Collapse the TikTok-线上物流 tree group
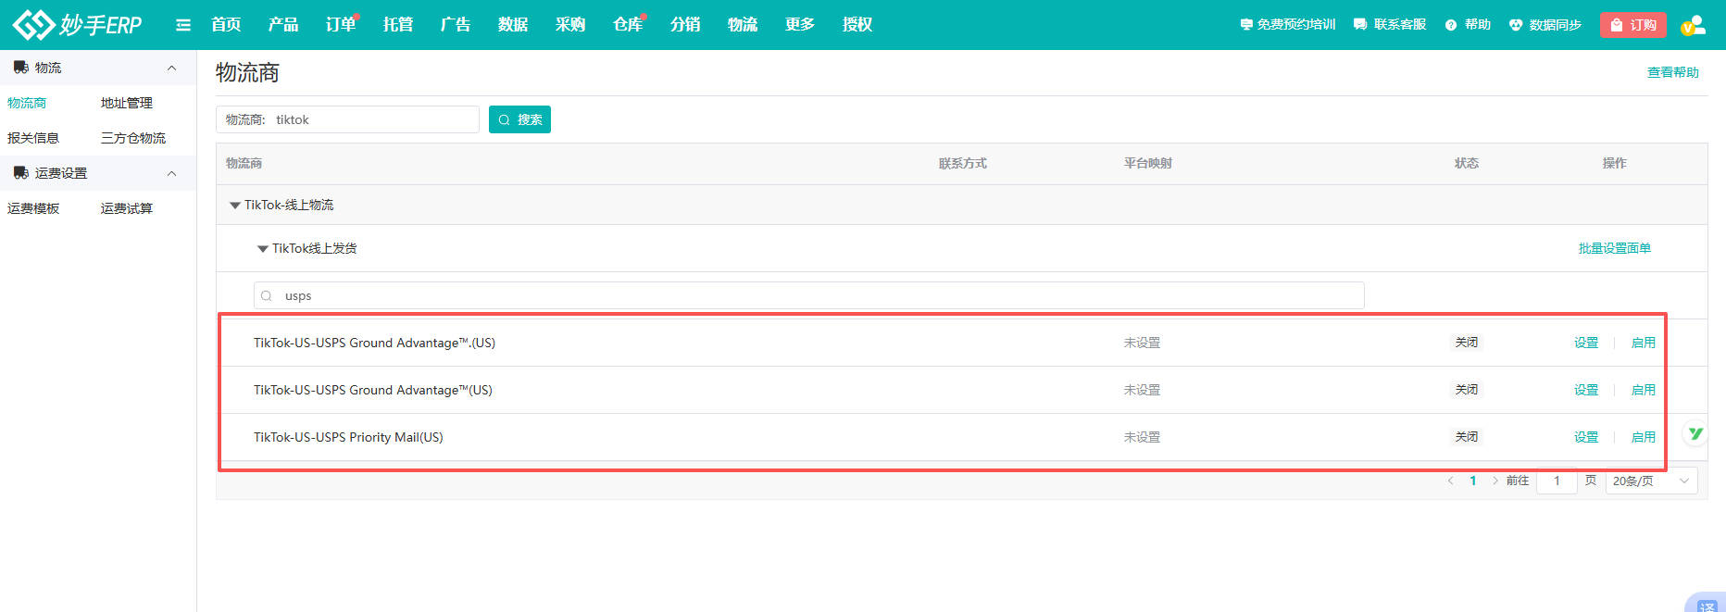Viewport: 1726px width, 612px height. (x=235, y=206)
